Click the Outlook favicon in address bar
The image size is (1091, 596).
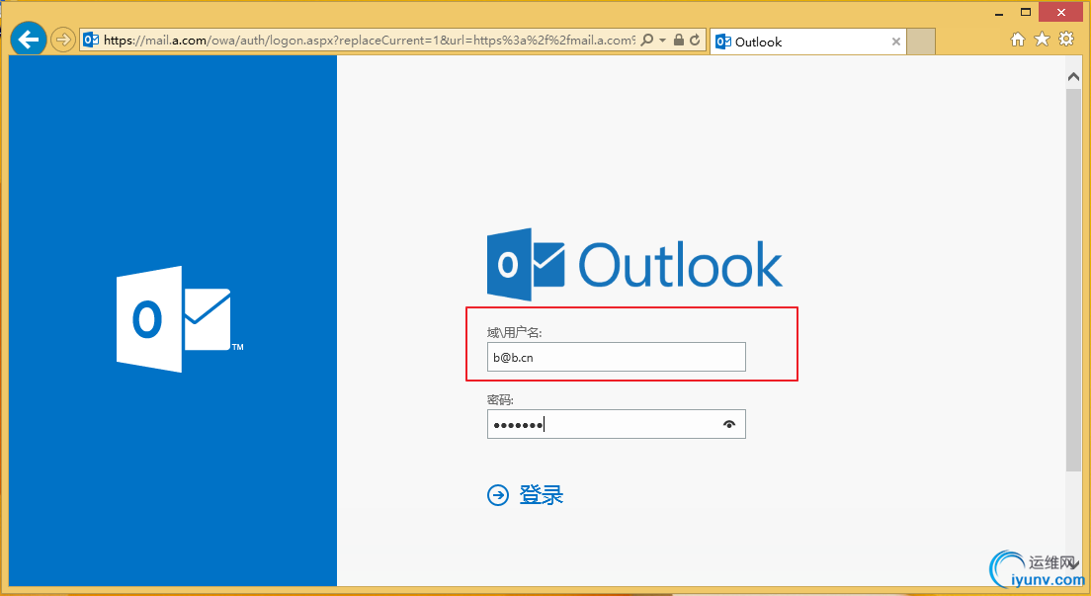[x=91, y=41]
